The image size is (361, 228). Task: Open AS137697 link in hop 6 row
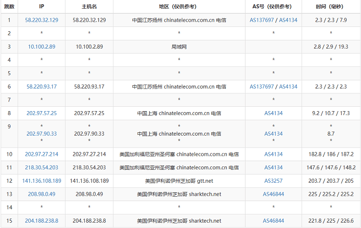[261, 87]
